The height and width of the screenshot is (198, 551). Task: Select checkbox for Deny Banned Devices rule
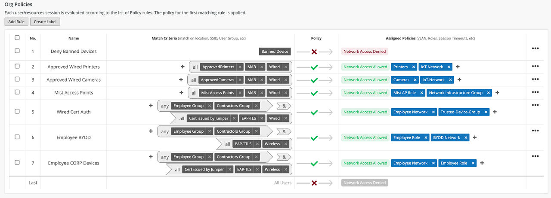(x=17, y=51)
